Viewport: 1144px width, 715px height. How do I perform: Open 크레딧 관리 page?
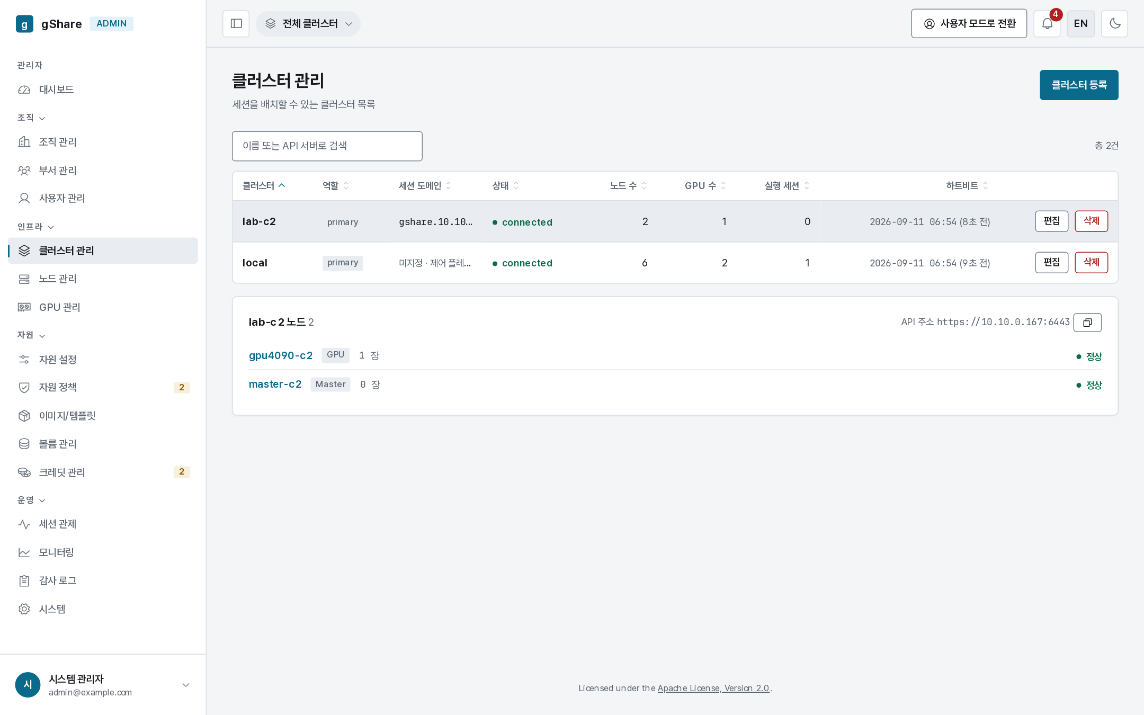tap(103, 472)
